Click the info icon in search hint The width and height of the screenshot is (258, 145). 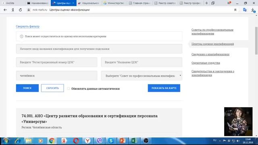tap(21, 36)
